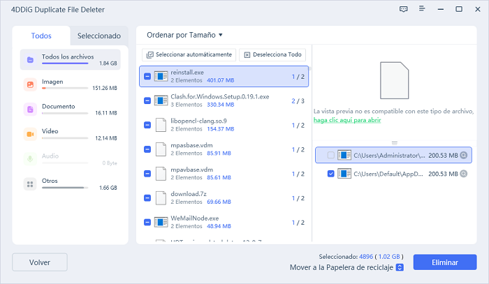Click the Eliminar button
Viewport: 489px width, 284px height.
pyautogui.click(x=445, y=262)
